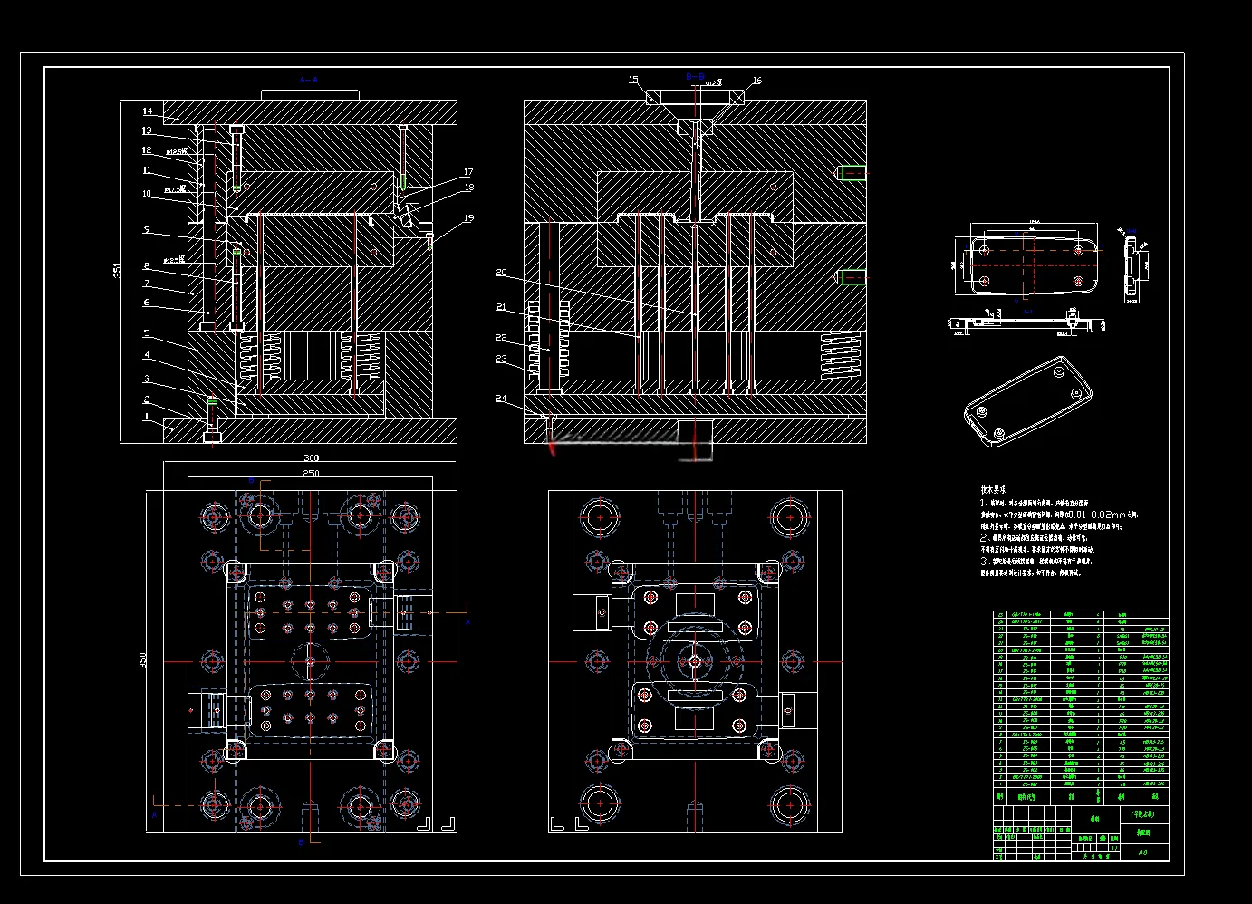Click the blue A-A section title

[309, 80]
